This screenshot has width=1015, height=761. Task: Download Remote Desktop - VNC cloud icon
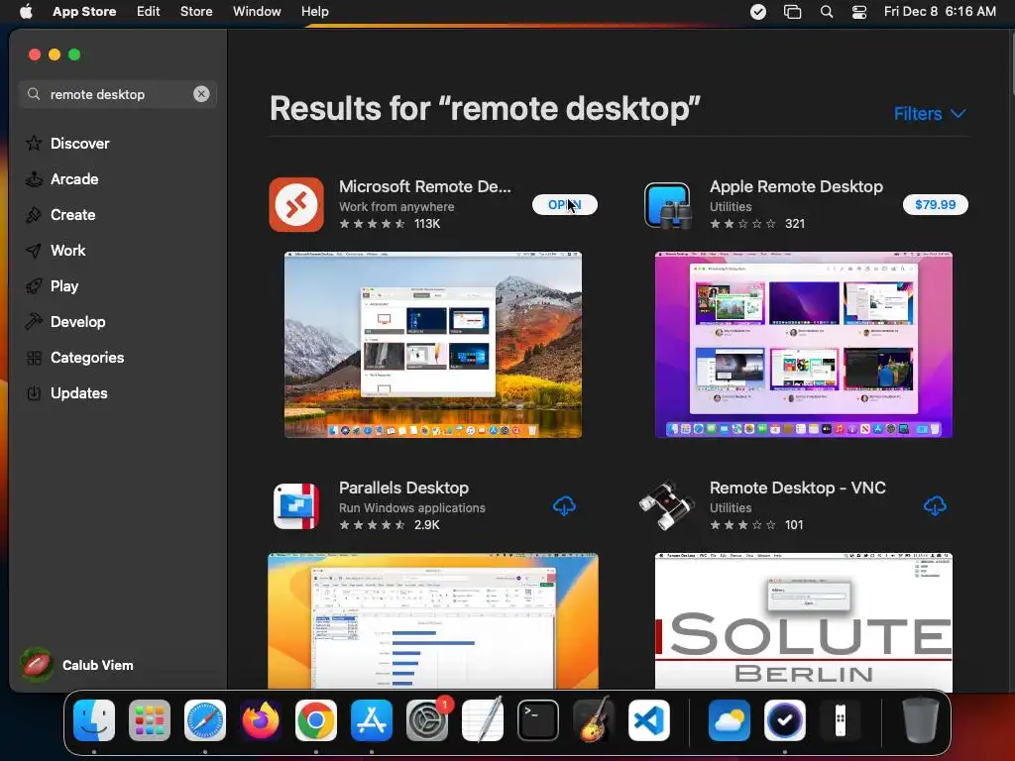pos(934,506)
